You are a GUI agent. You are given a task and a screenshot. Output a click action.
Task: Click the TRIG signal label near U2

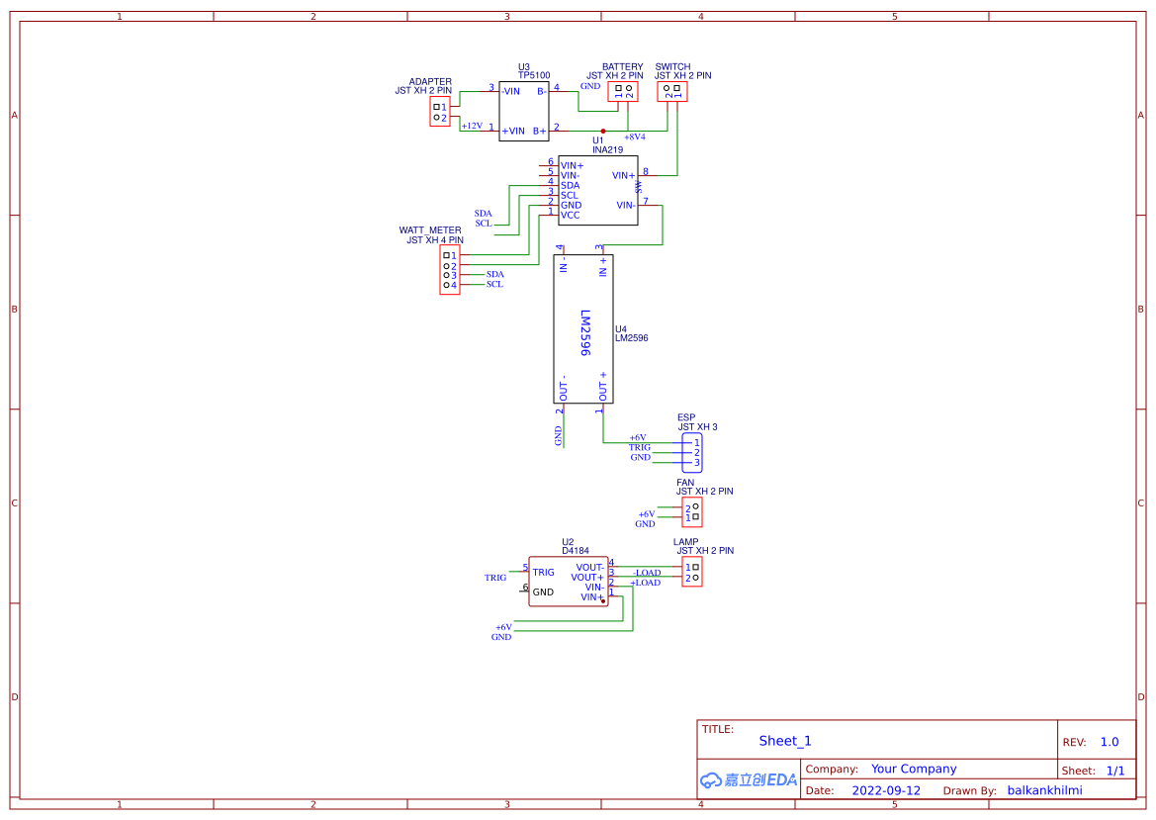click(493, 577)
